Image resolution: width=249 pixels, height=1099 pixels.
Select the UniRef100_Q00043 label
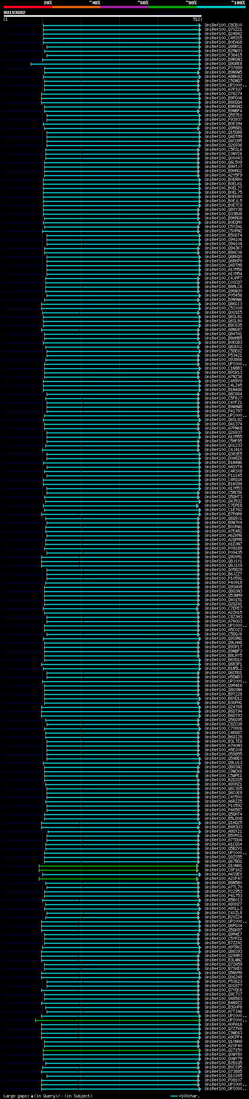[x=223, y=158]
